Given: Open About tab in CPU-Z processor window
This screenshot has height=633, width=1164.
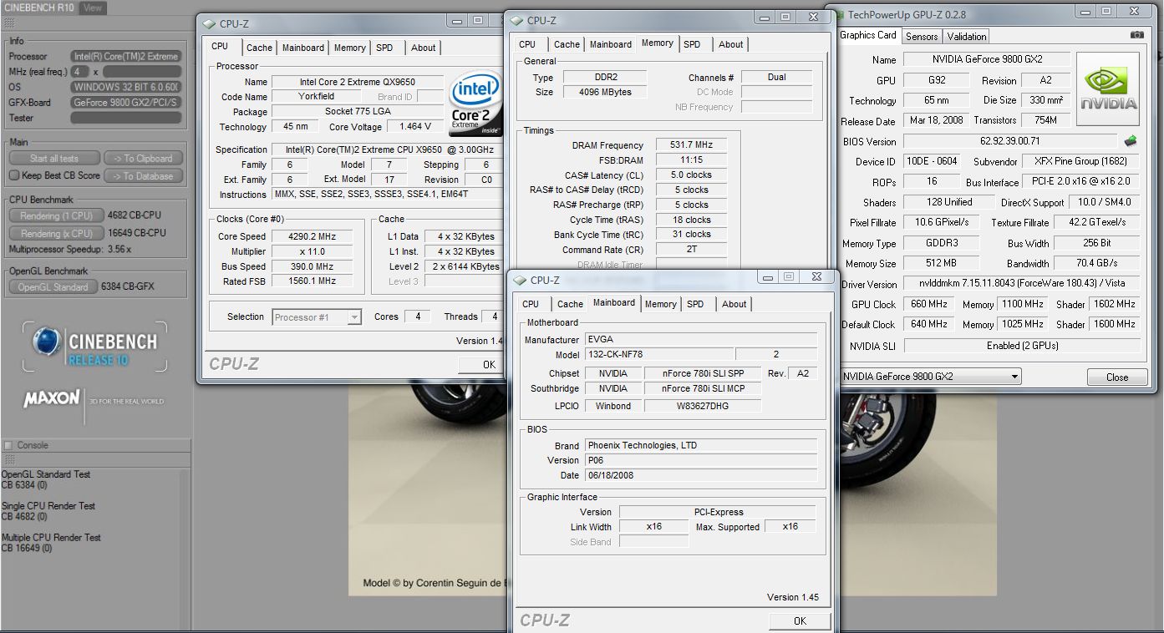Looking at the screenshot, I should [423, 48].
